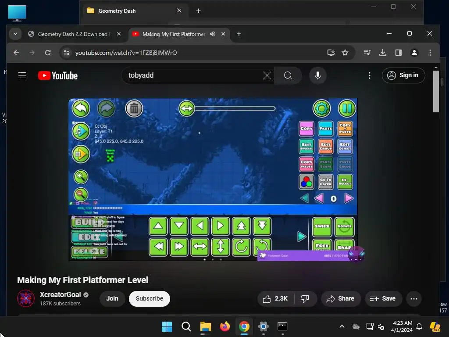Screen dimensions: 449x337
Task: Click the YouTube page vertical scrollbar
Action: pyautogui.click(x=436, y=92)
